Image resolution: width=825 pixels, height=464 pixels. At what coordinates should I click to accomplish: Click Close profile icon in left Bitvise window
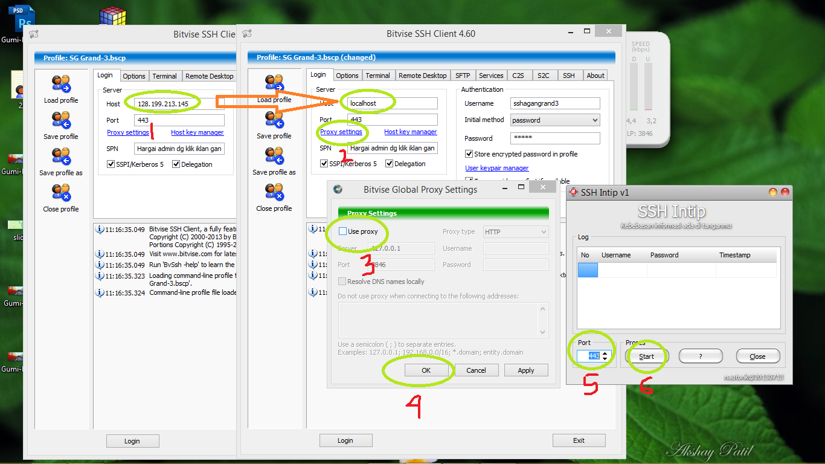pos(61,193)
